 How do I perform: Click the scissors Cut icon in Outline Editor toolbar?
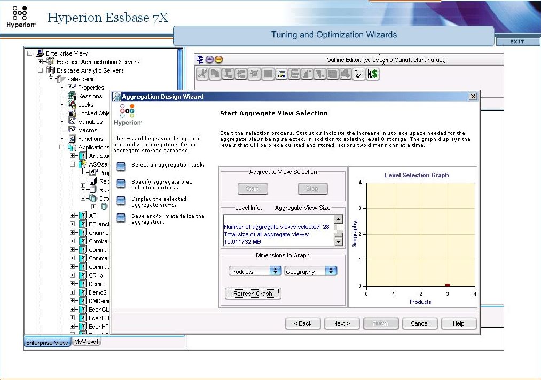tap(202, 74)
